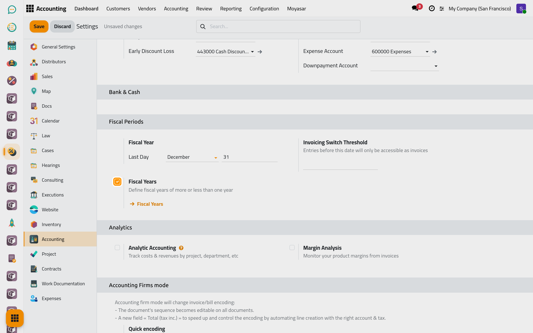Open the Configuration menu
The image size is (533, 333).
point(264,9)
